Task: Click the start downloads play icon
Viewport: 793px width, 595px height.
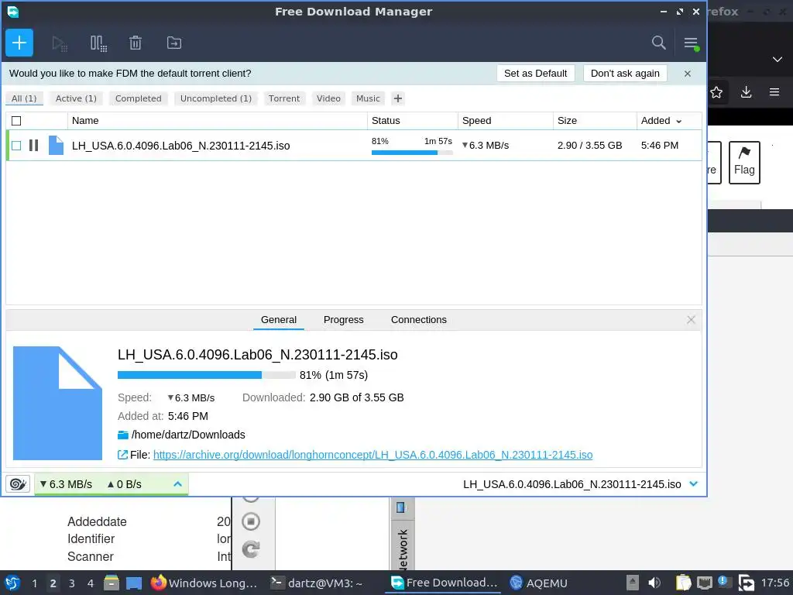Action: pos(60,43)
